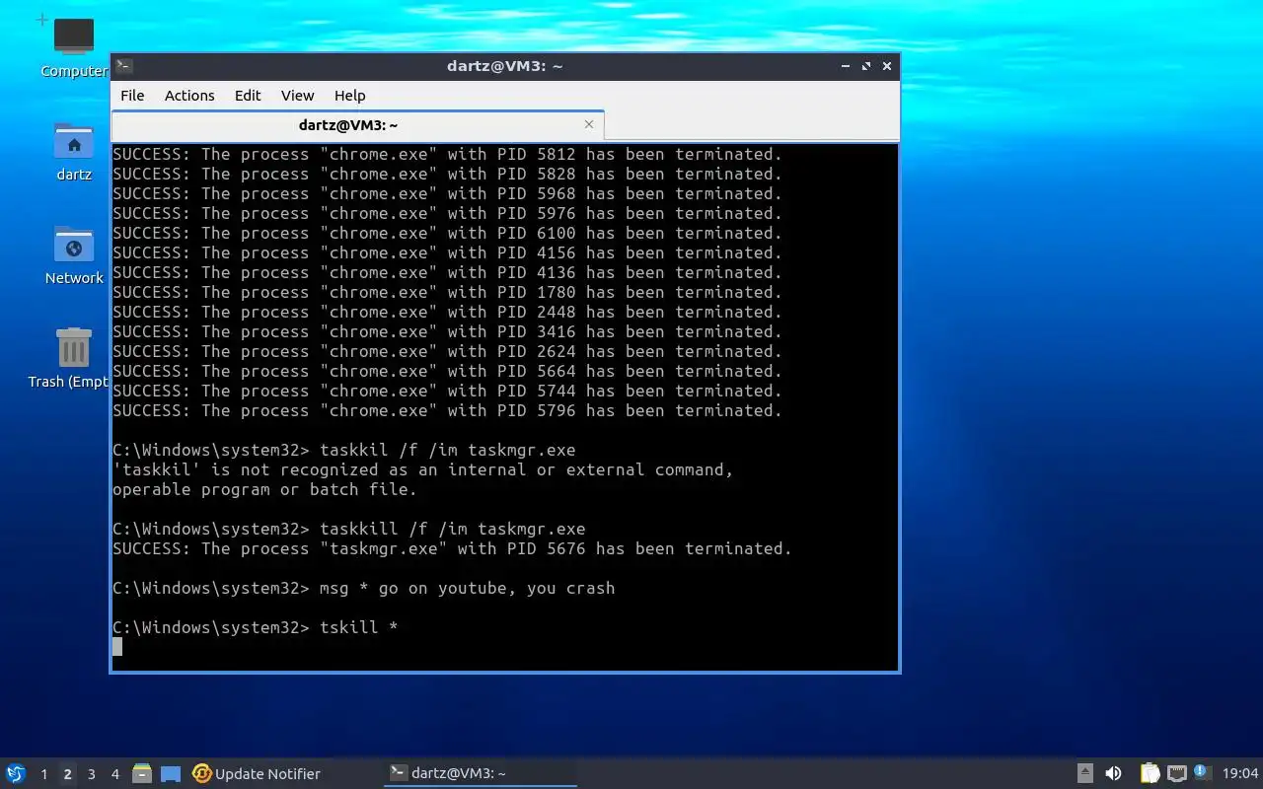Click the terminal title bar text dartz@VM3: ~

click(x=504, y=66)
